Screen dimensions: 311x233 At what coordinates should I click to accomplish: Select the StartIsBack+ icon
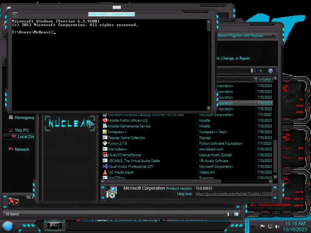[x=105, y=149]
